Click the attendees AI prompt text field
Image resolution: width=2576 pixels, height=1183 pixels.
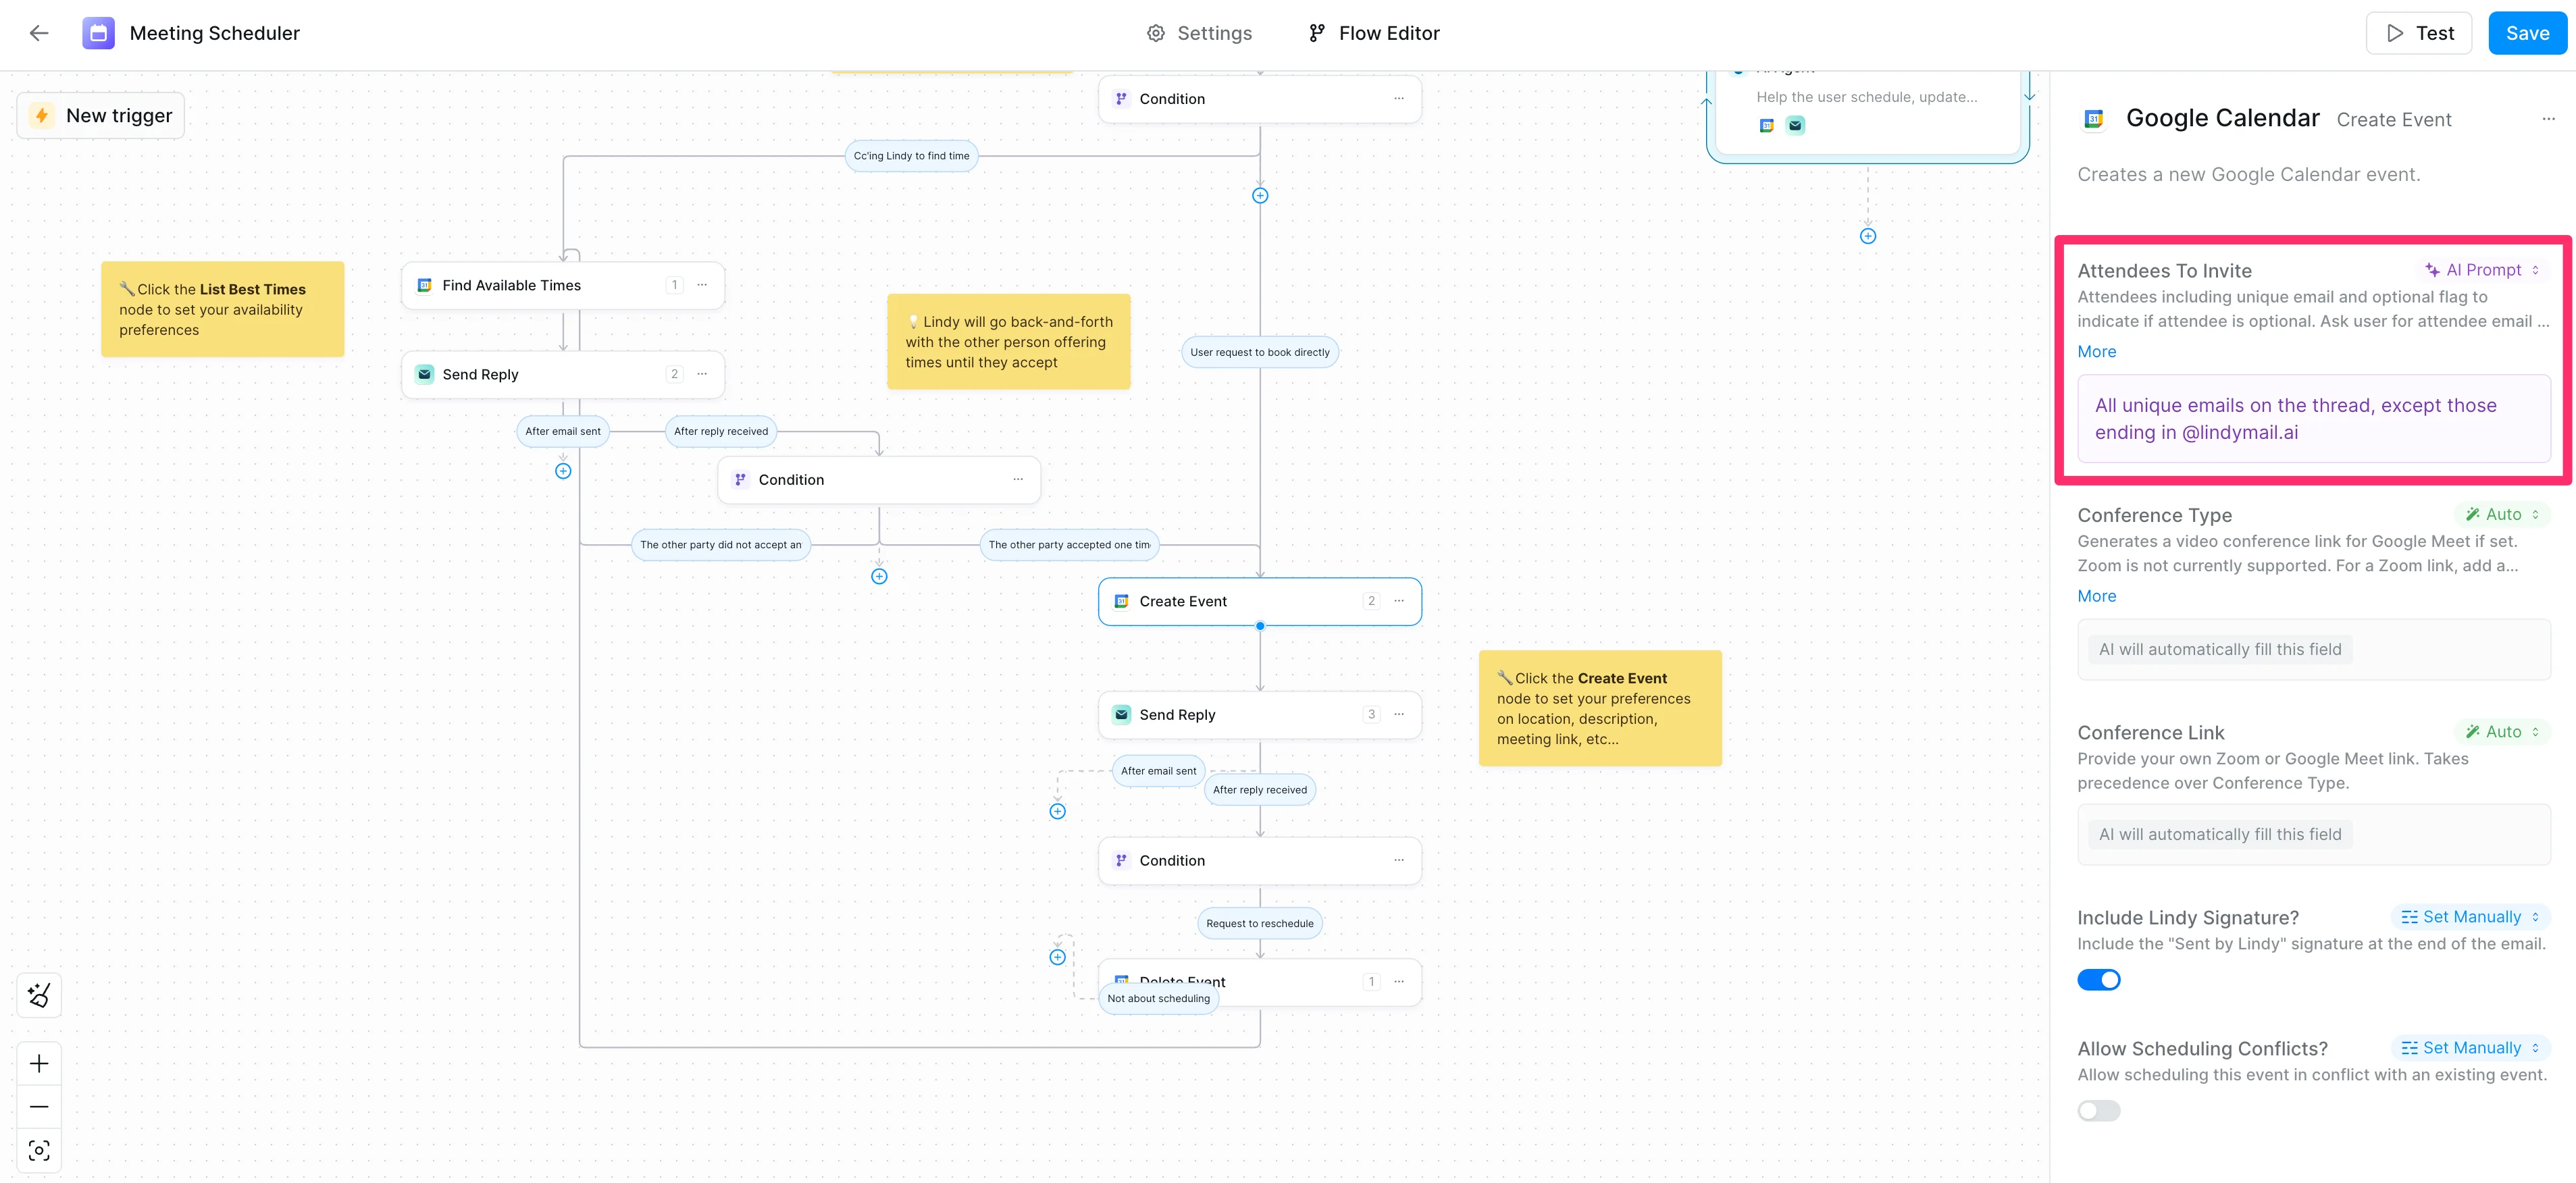coord(2313,419)
